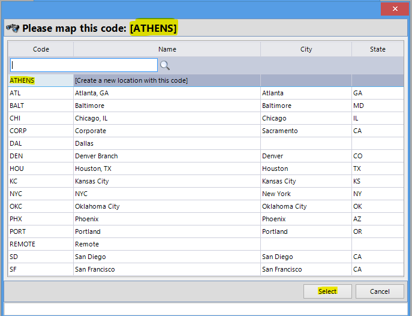
Task: Select the ATL code cell
Action: click(x=41, y=93)
